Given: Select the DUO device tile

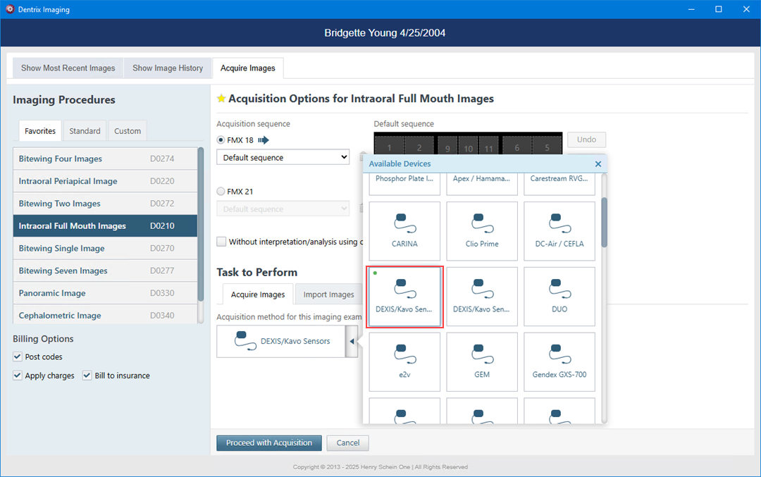Looking at the screenshot, I should pos(559,296).
